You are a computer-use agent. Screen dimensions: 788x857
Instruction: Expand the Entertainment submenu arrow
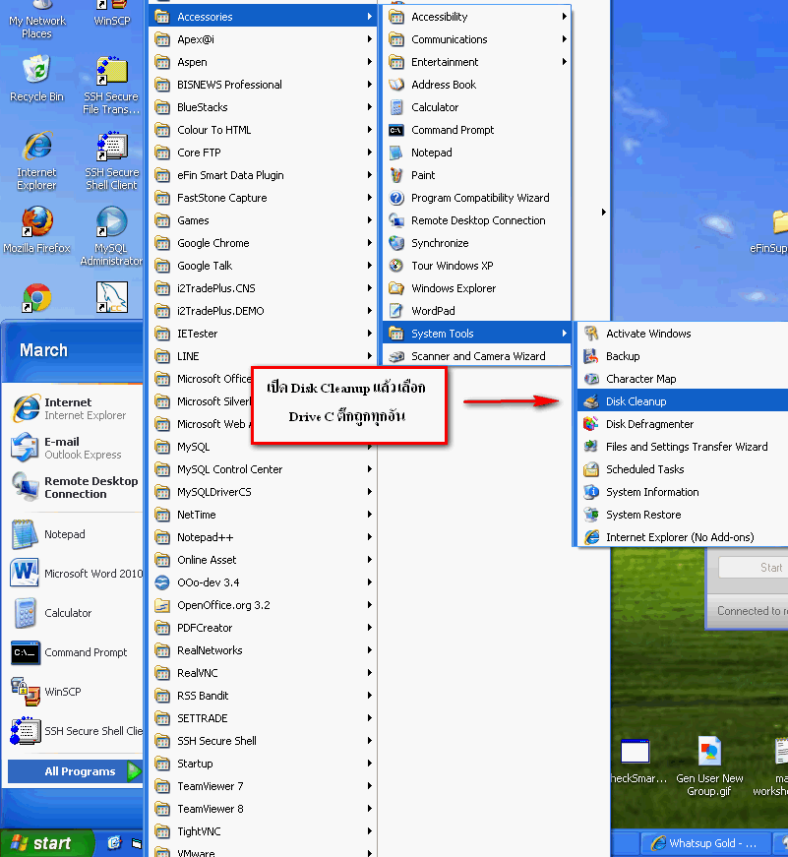click(x=564, y=62)
